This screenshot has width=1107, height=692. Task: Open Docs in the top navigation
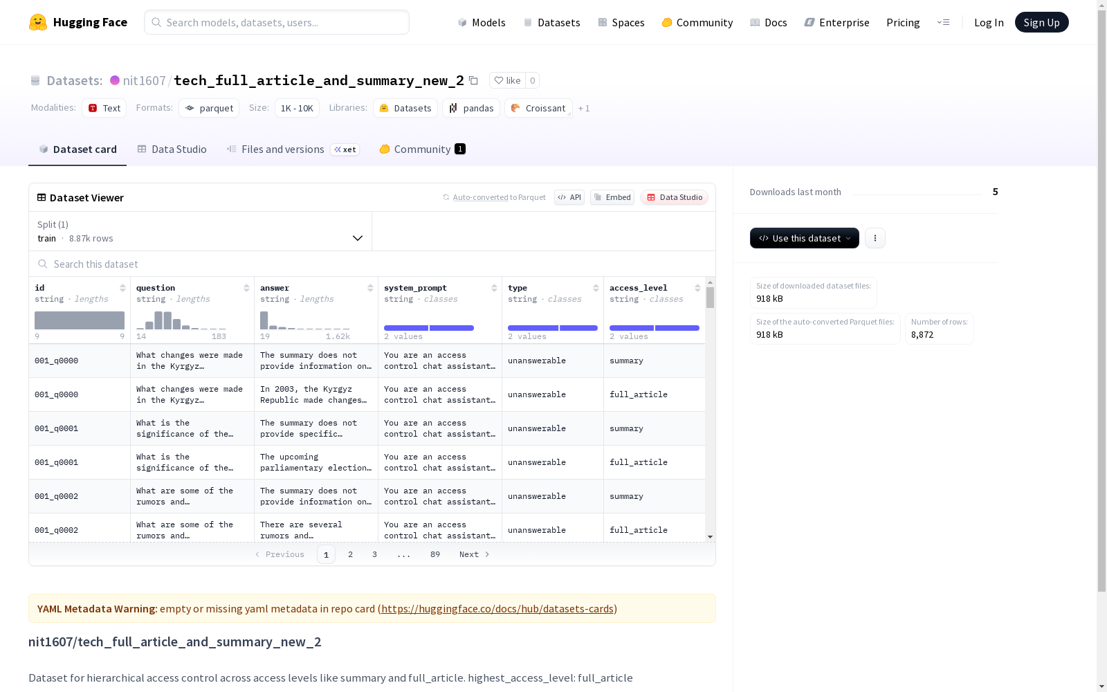[x=769, y=22]
